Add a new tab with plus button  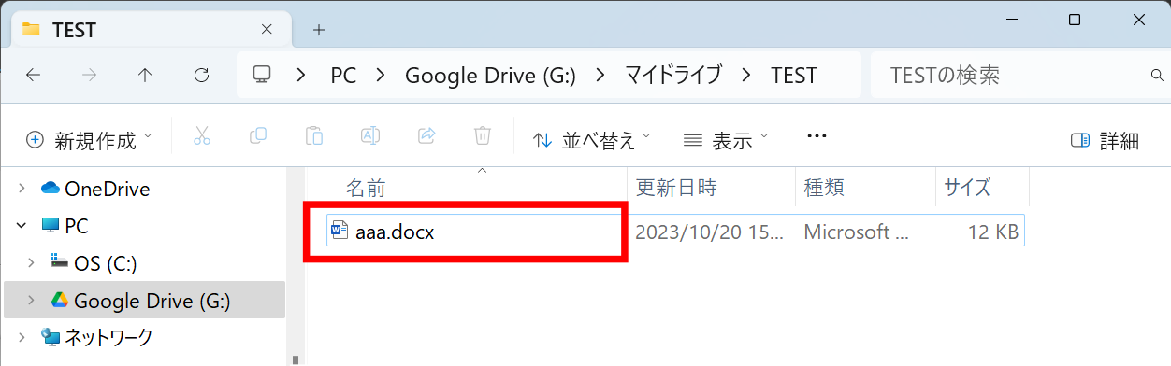(x=318, y=30)
